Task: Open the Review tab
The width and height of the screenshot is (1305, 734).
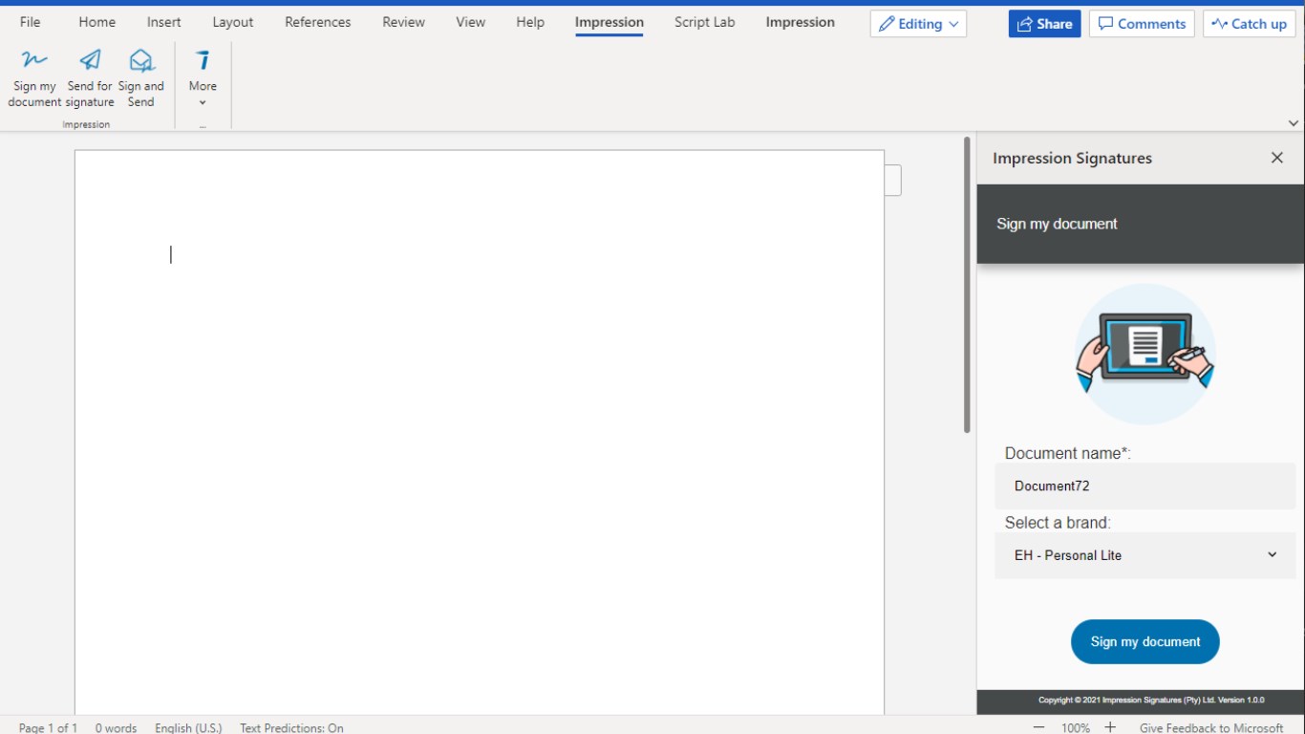Action: (x=403, y=22)
